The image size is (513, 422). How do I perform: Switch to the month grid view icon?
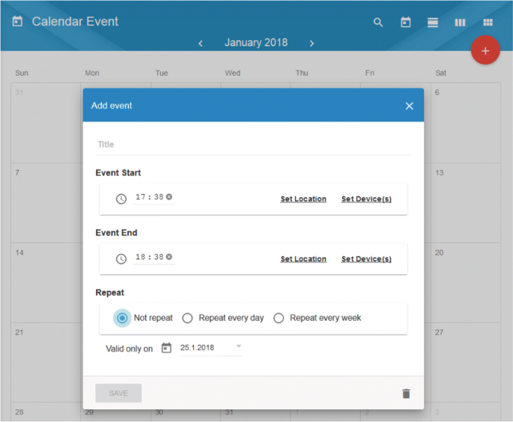coord(488,22)
